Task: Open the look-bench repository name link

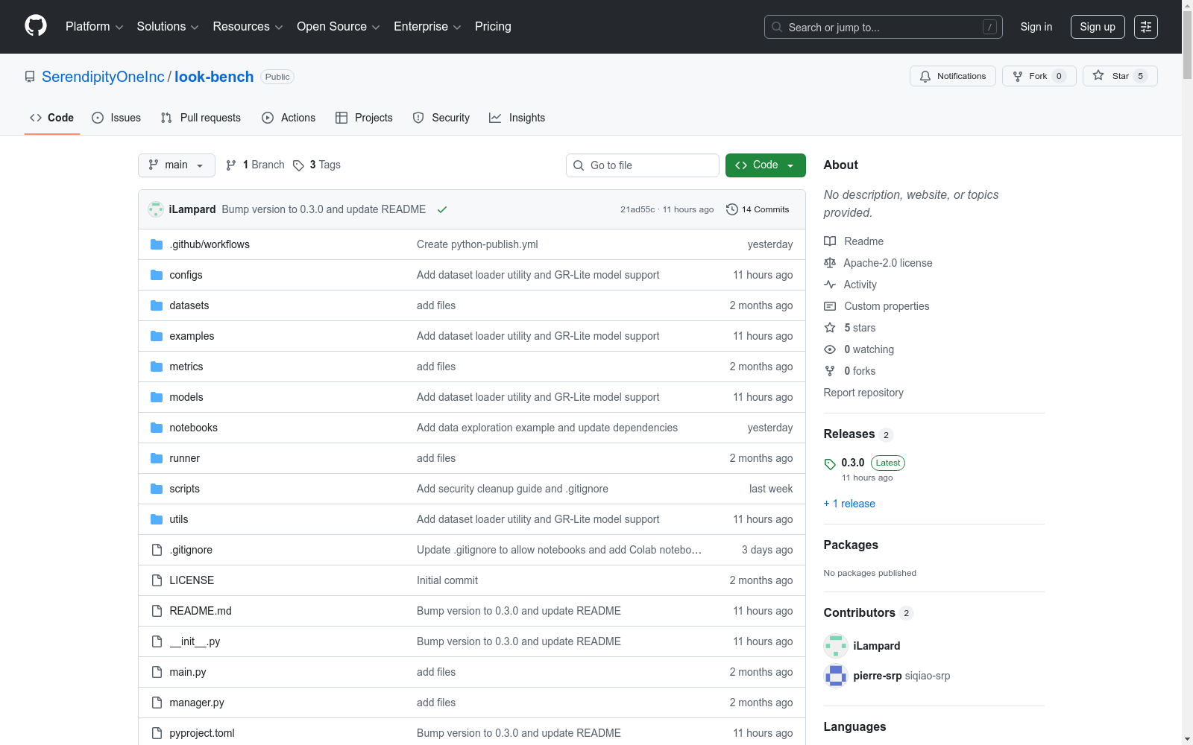Action: pyautogui.click(x=214, y=77)
